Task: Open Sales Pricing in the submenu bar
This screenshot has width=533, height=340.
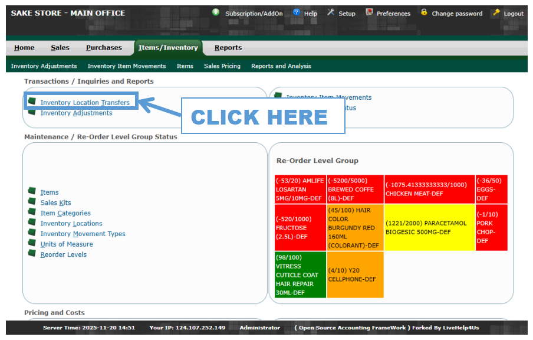Action: (x=222, y=66)
